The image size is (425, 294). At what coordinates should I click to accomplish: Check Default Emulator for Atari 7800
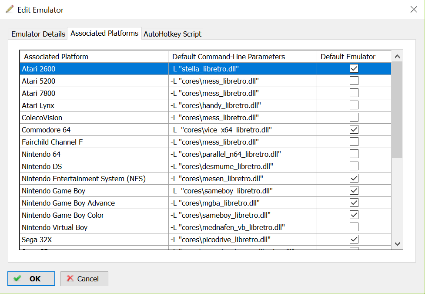click(354, 93)
